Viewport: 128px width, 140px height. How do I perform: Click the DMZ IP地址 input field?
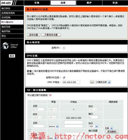(x=71, y=82)
